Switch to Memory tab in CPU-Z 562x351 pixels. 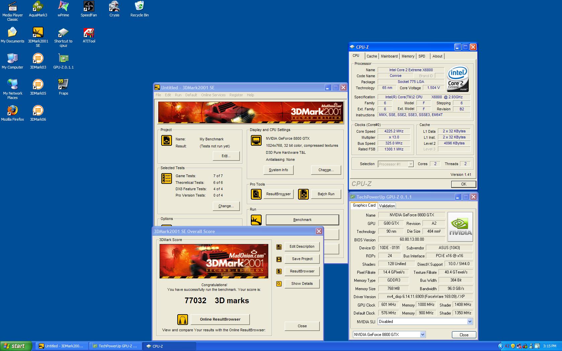[408, 56]
